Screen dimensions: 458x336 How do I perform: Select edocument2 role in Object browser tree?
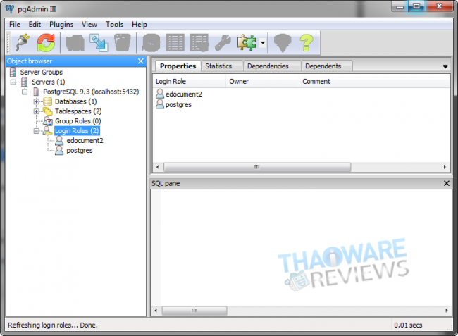85,141
